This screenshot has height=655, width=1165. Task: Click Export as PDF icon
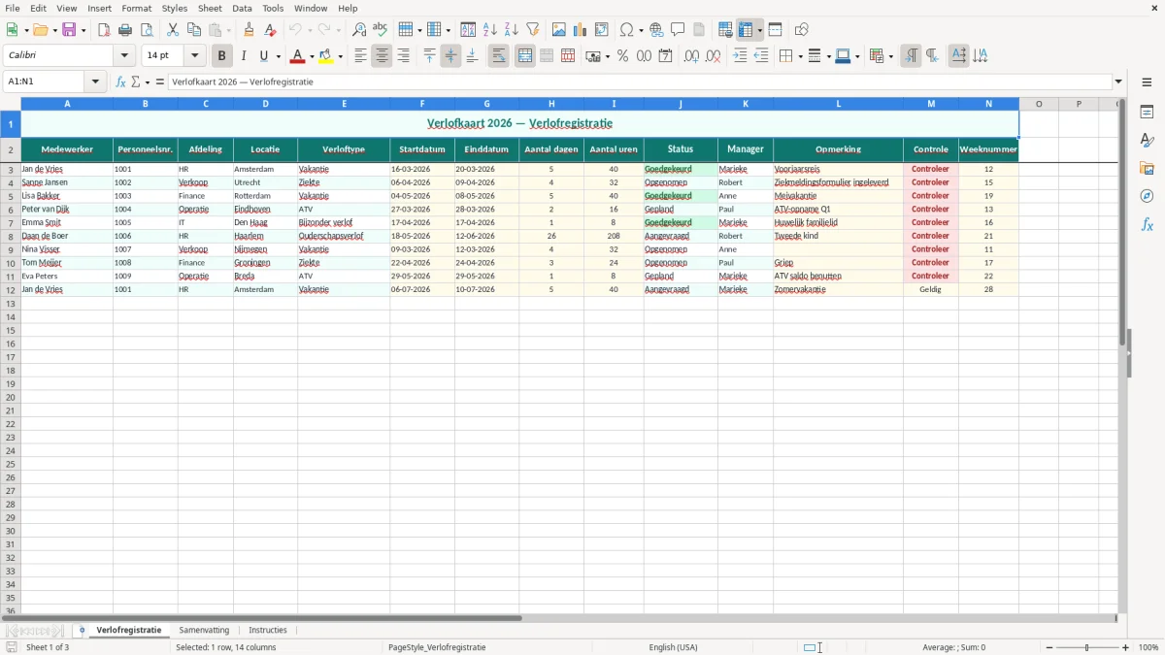pos(104,30)
